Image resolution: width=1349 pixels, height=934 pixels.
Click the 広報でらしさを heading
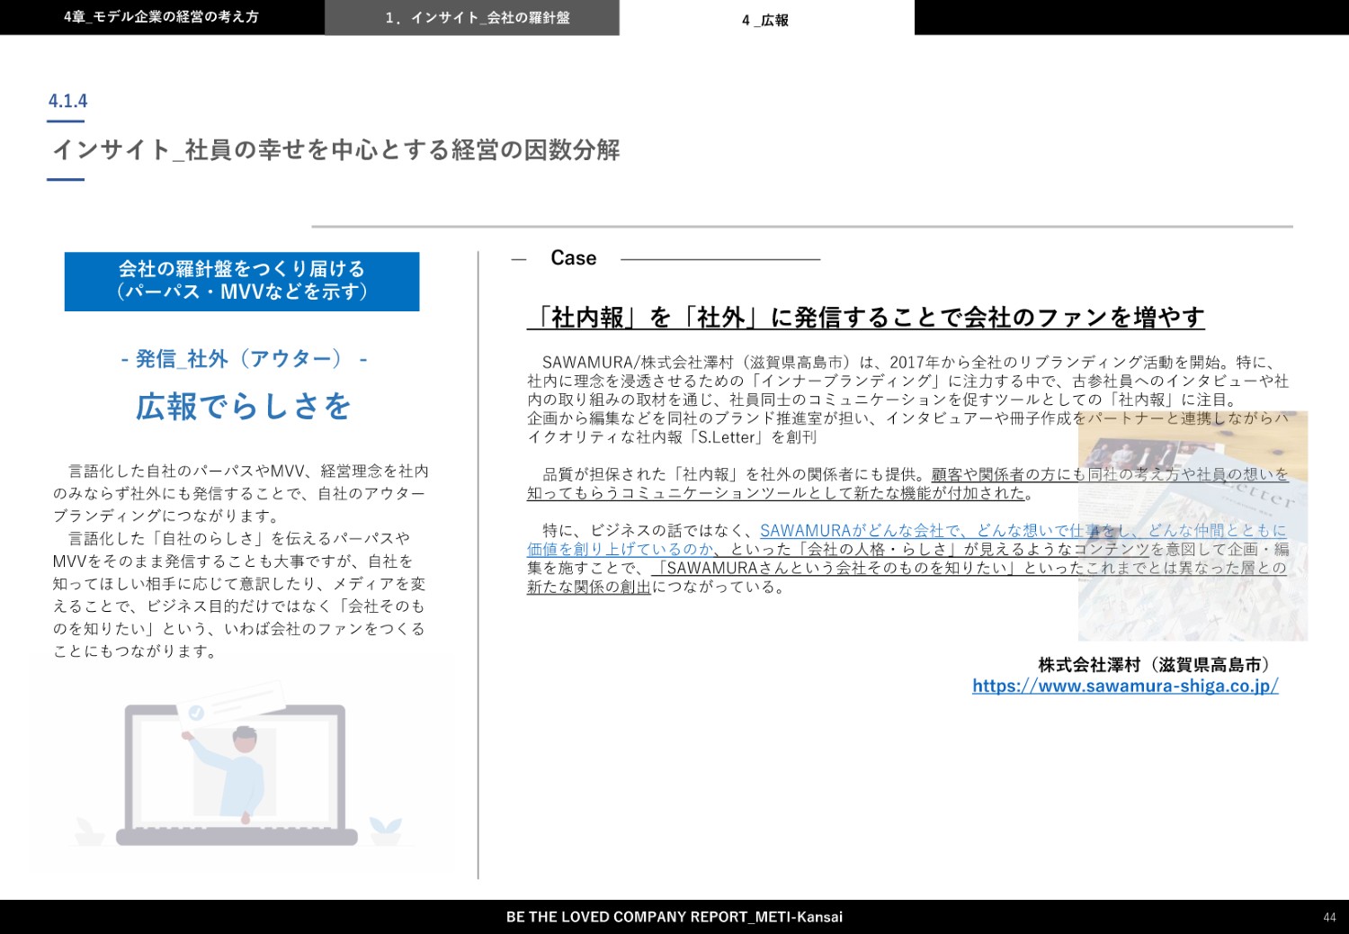pyautogui.click(x=243, y=406)
